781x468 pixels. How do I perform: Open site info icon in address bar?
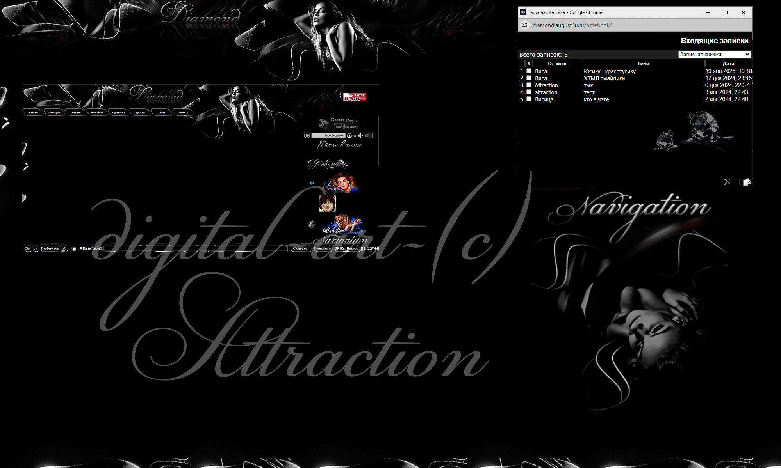525,25
